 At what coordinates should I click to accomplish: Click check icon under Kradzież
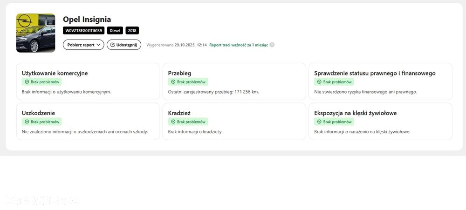[173, 122]
